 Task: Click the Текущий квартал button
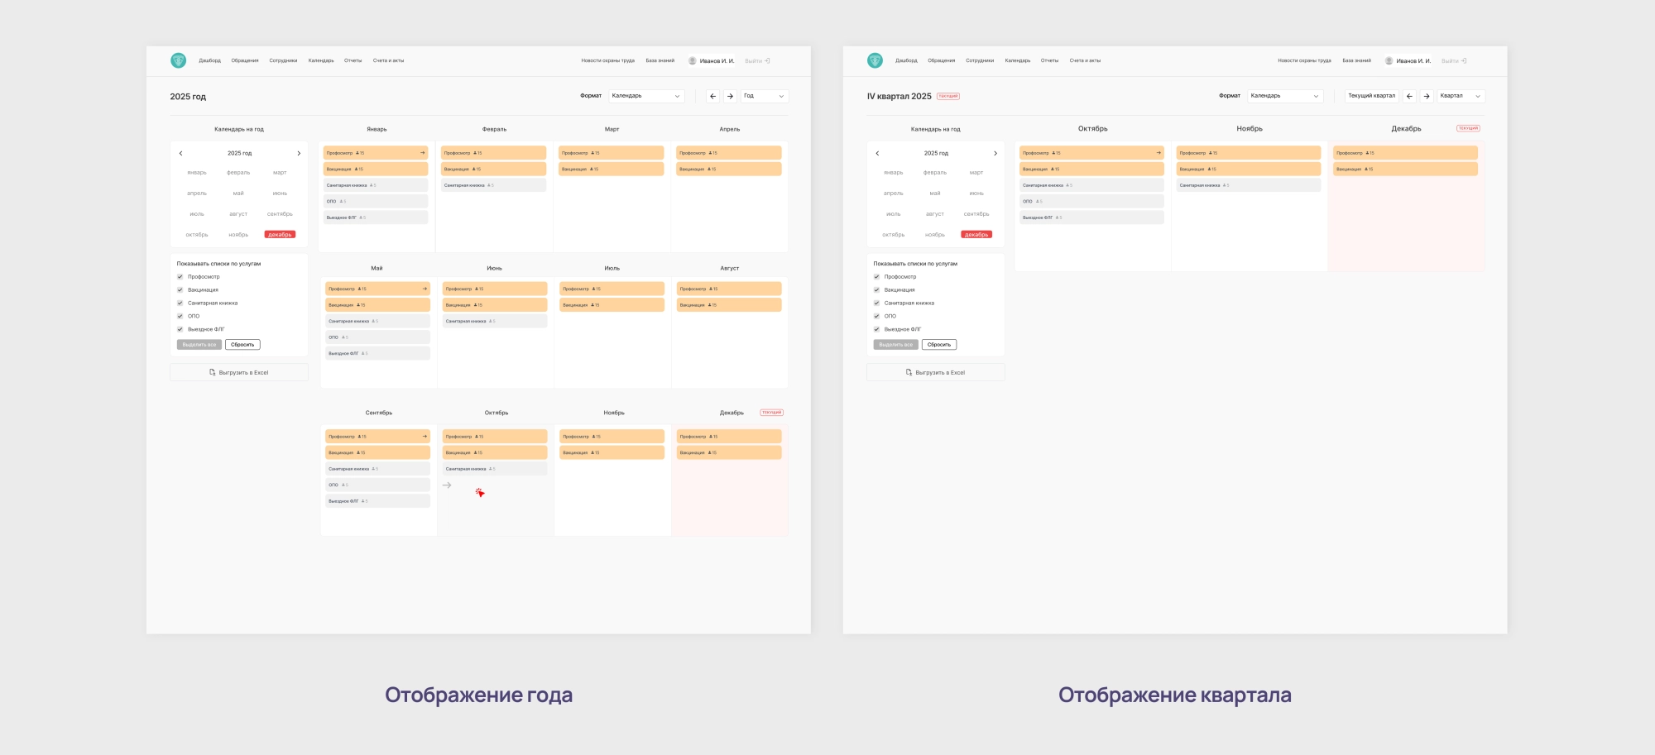[1371, 96]
